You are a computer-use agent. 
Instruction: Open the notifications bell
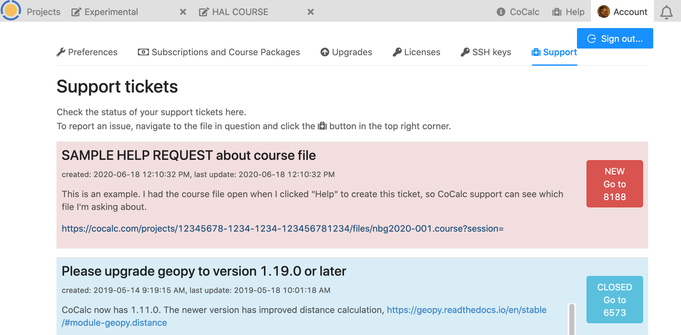pyautogui.click(x=666, y=12)
